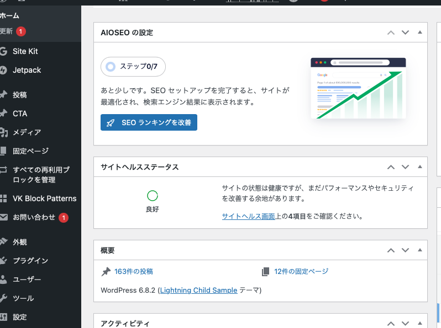Click the 固定ページ page icon in sidebar
441x328 pixels.
(3, 151)
